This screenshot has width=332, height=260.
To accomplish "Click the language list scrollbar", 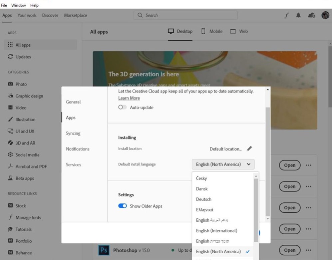I will [x=256, y=210].
